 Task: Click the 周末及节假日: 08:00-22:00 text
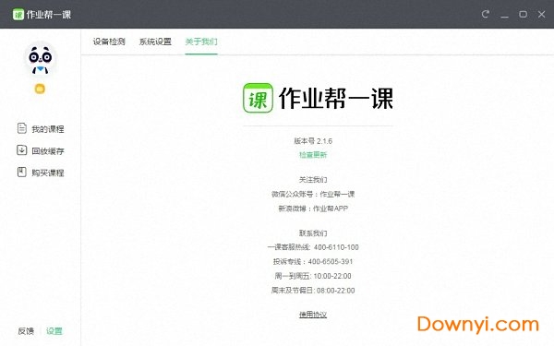click(x=313, y=291)
